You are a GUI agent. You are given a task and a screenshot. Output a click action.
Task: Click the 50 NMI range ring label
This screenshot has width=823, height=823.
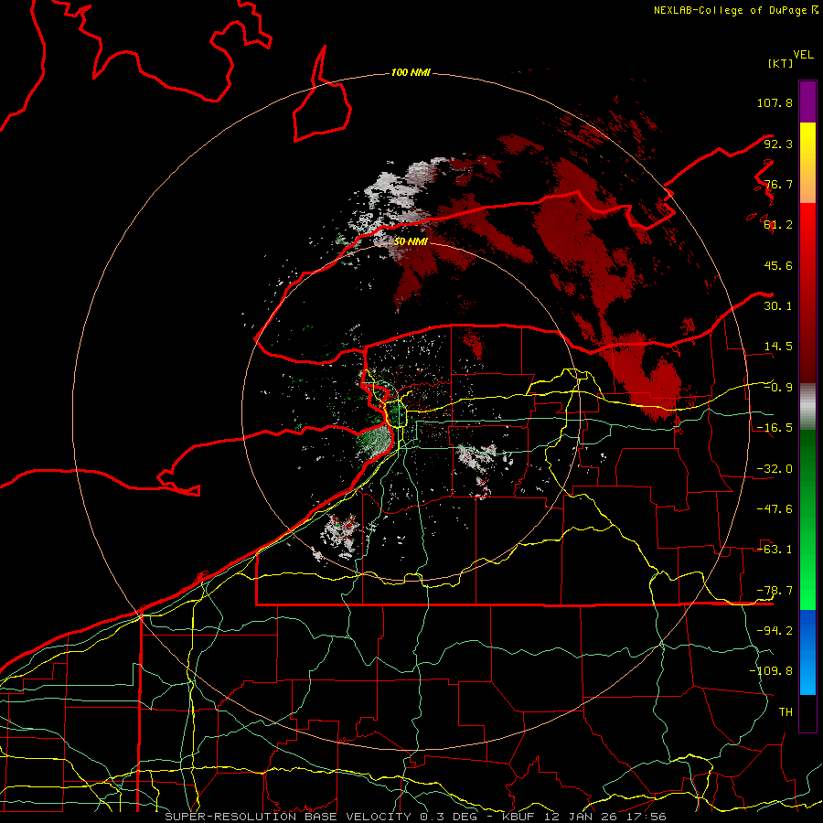tap(411, 241)
